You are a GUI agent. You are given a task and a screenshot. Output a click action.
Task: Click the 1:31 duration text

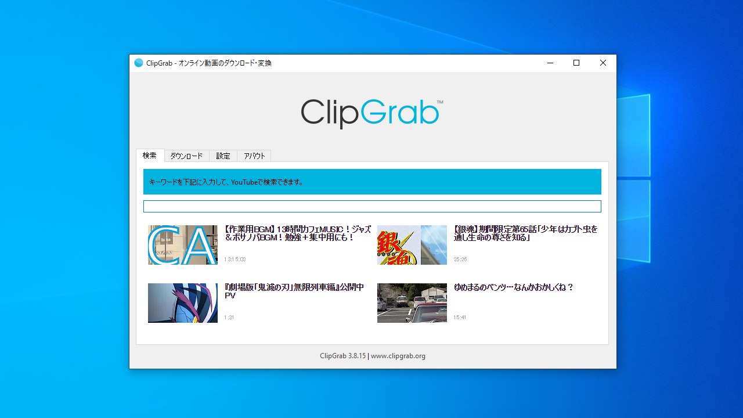click(229, 318)
